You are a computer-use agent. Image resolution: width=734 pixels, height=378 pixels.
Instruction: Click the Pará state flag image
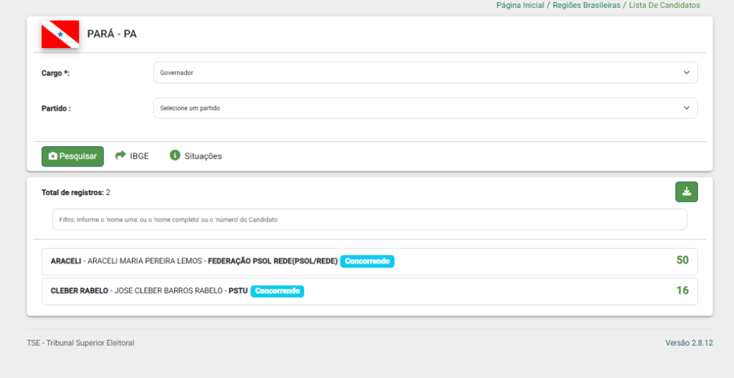[x=60, y=34]
